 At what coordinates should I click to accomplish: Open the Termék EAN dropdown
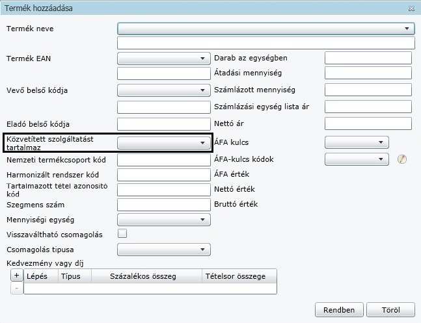(164, 58)
